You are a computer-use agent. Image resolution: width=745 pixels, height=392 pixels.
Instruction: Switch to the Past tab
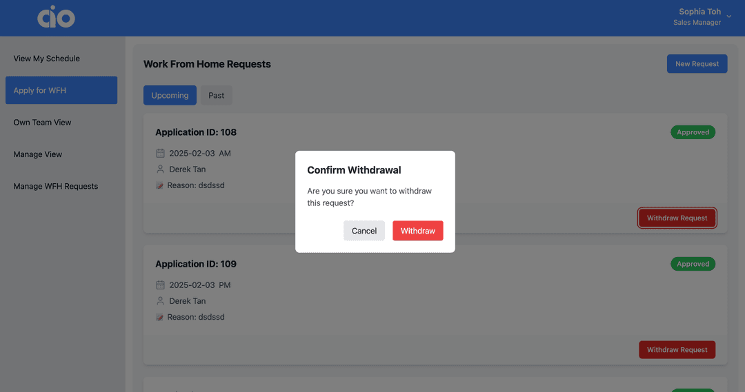tap(216, 95)
